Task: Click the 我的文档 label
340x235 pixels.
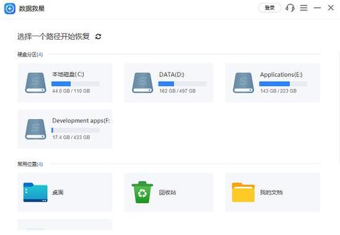Action: click(271, 192)
